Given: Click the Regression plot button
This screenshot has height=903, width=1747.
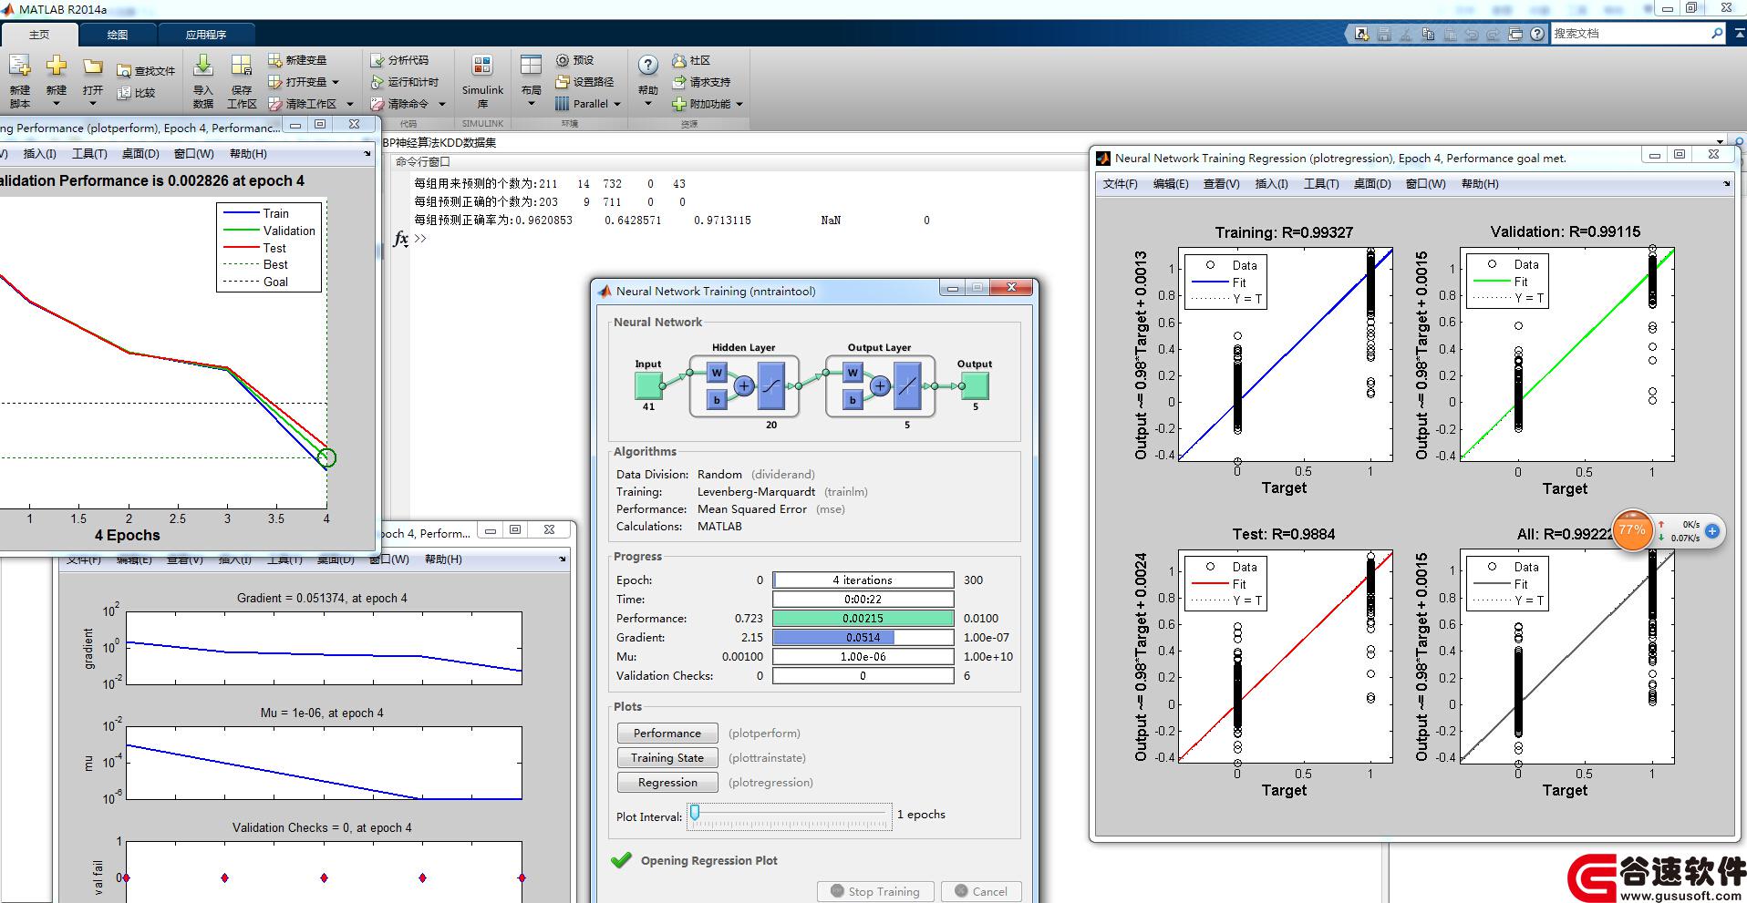Looking at the screenshot, I should [667, 783].
